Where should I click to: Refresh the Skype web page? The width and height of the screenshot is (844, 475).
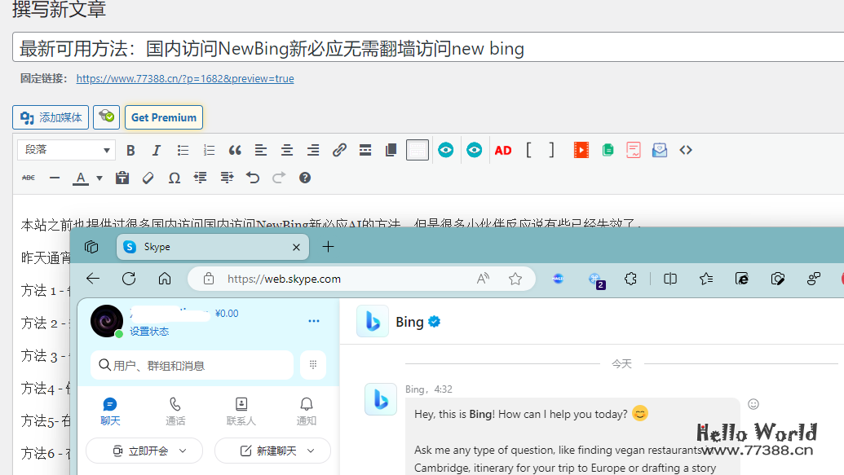click(x=129, y=279)
